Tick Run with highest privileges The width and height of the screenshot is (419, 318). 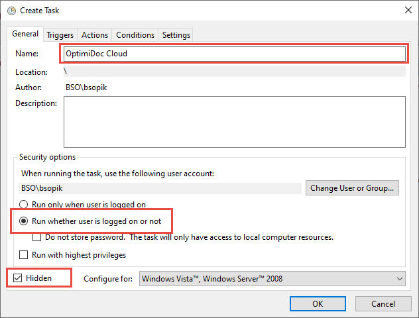(25, 254)
